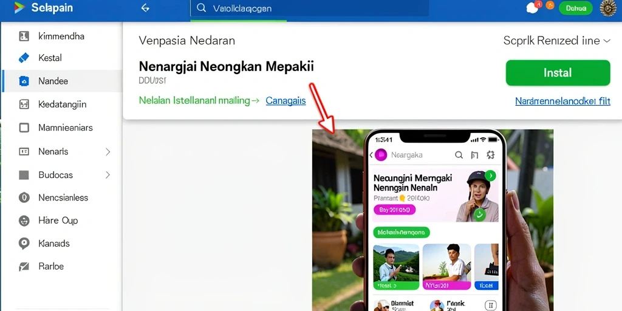Click the blue icon beside Nandee
Viewport: 622px width, 311px height.
(x=24, y=81)
